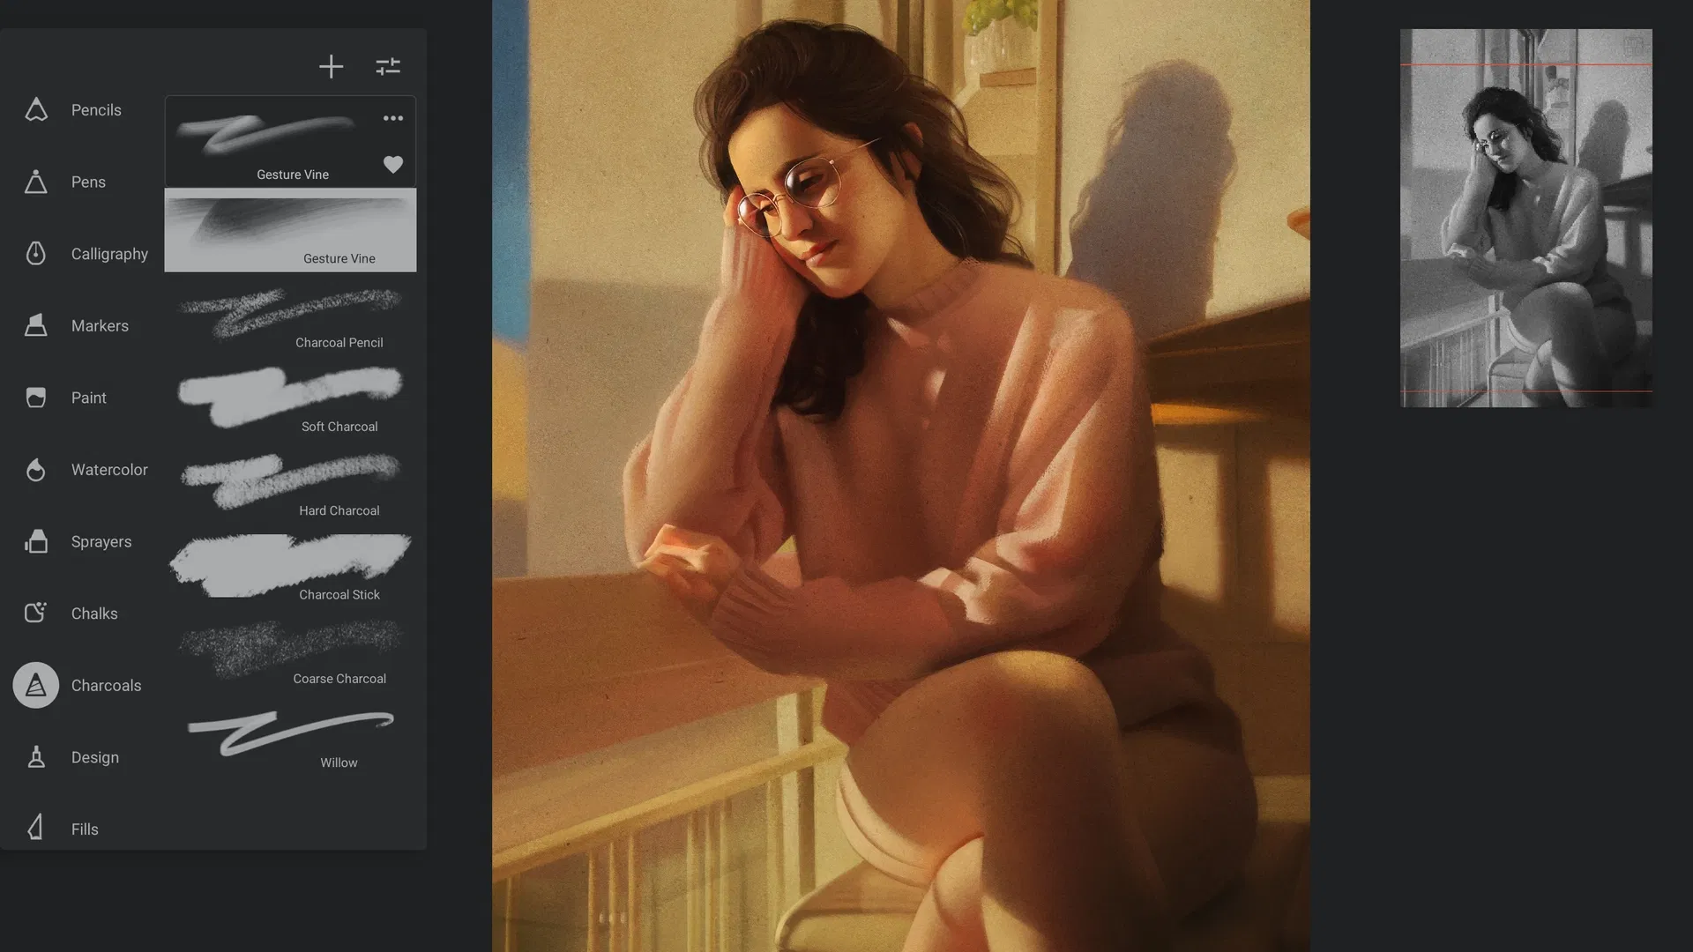Viewport: 1693px width, 952px height.
Task: Pick the Coarse Charcoal brush
Action: coord(290,651)
